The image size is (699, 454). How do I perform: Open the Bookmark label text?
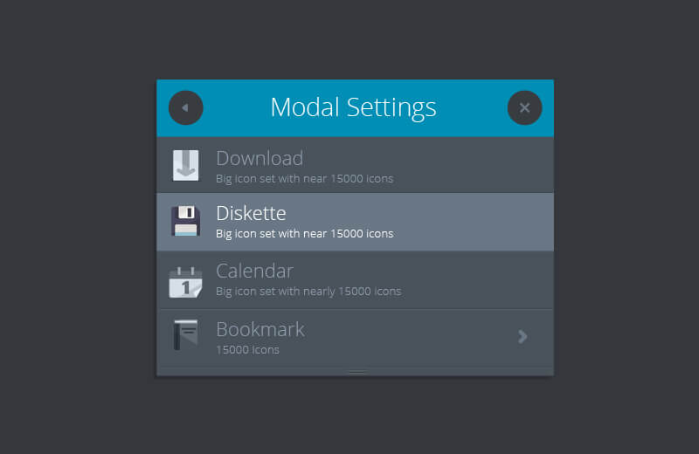tap(260, 329)
